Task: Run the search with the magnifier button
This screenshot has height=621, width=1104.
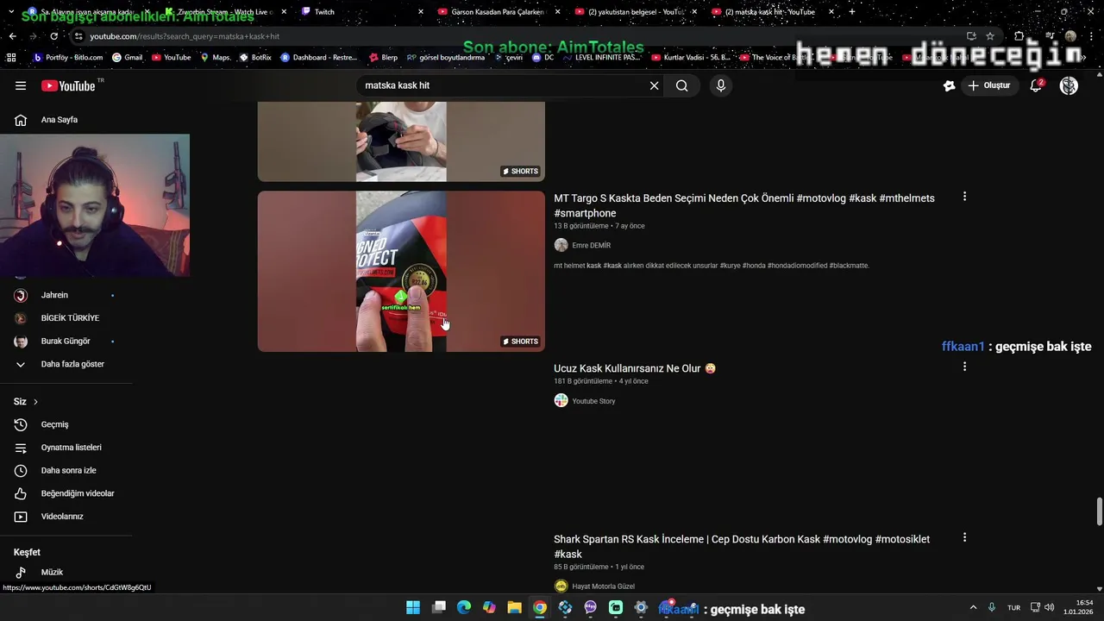Action: pyautogui.click(x=682, y=85)
